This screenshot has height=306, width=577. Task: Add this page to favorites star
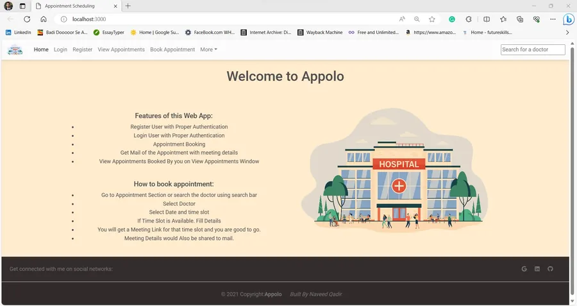coord(432,19)
